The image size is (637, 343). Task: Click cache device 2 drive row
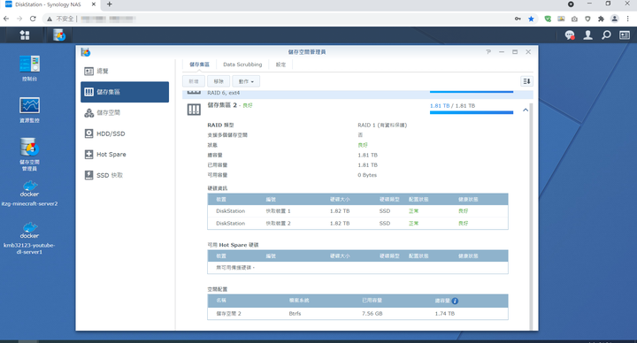point(357,224)
